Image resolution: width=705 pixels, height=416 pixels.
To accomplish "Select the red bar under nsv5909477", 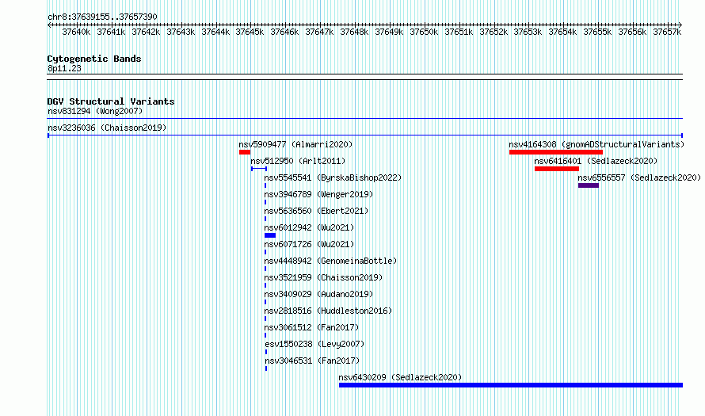I will point(245,152).
